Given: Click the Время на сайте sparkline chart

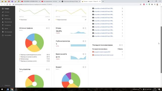Looking at the screenshot, I should pyautogui.click(x=78, y=58).
